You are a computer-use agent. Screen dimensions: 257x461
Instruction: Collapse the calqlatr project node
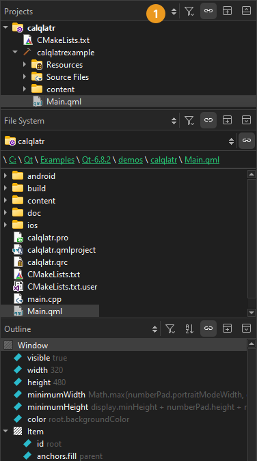(x=5, y=27)
